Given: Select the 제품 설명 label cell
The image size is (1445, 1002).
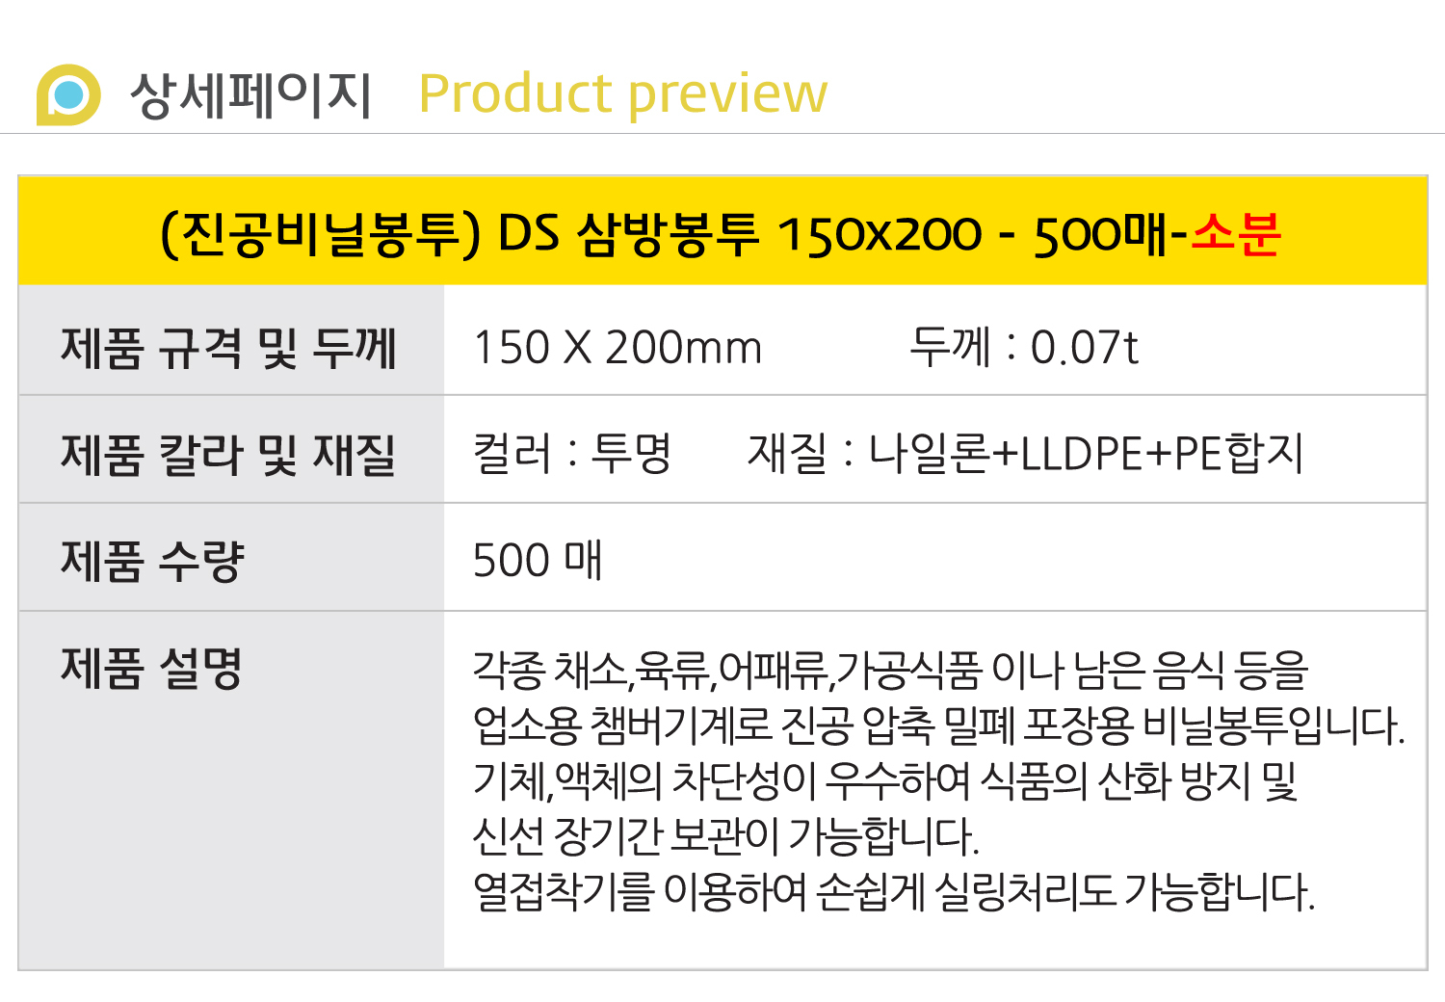Looking at the screenshot, I should click(x=231, y=790).
